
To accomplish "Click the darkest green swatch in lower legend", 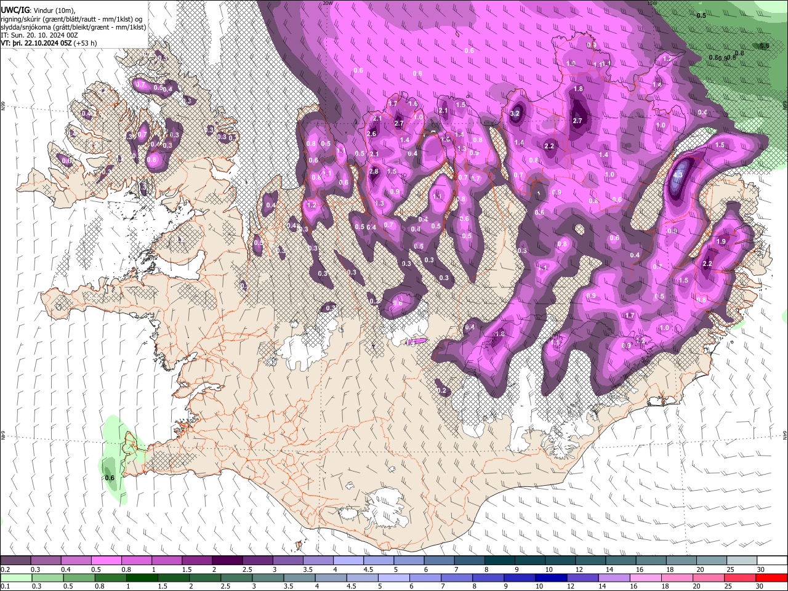I will point(142,577).
